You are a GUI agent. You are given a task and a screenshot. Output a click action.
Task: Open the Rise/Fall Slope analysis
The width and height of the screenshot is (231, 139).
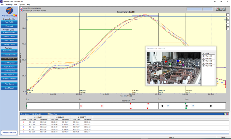click(x=9, y=67)
